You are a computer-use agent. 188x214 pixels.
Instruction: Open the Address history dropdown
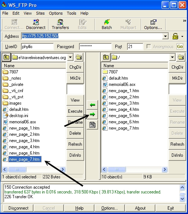coord(165,36)
